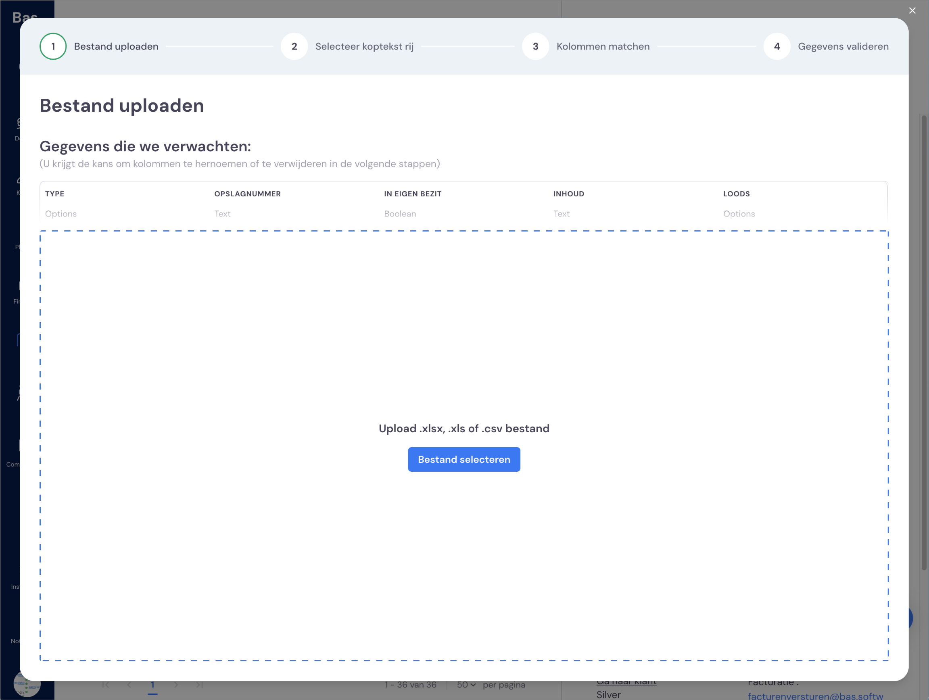Select the Selecteer koptekst rij step label
This screenshot has height=700, width=929.
[365, 46]
